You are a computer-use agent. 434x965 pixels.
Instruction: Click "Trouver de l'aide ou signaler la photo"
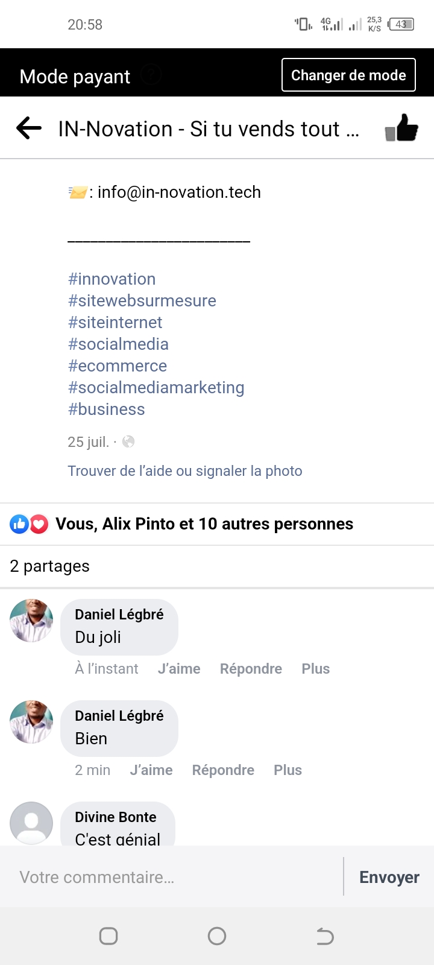[185, 471]
